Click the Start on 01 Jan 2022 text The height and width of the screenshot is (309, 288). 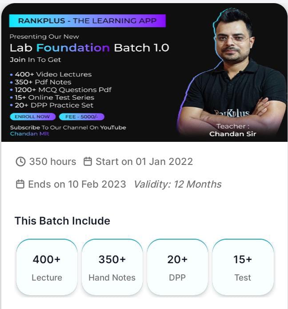[144, 161]
